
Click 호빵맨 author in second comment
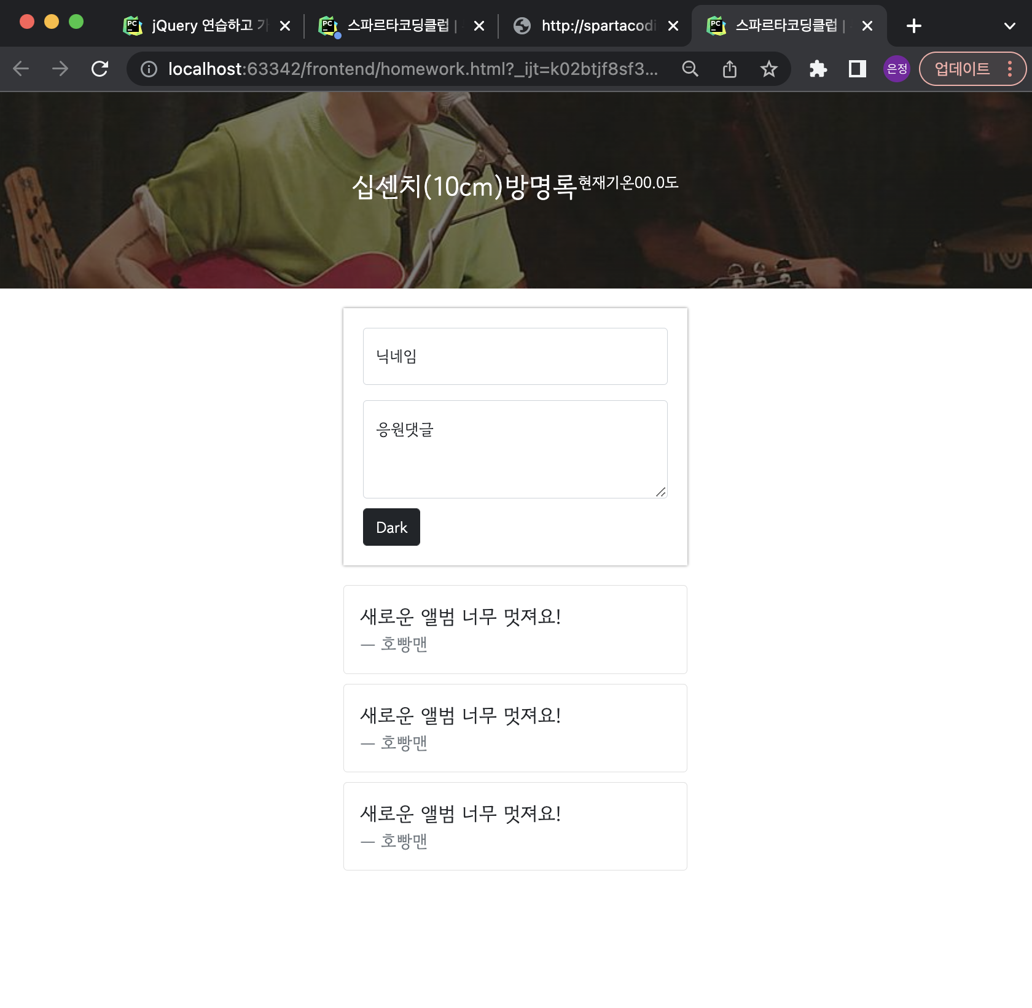[x=404, y=743]
